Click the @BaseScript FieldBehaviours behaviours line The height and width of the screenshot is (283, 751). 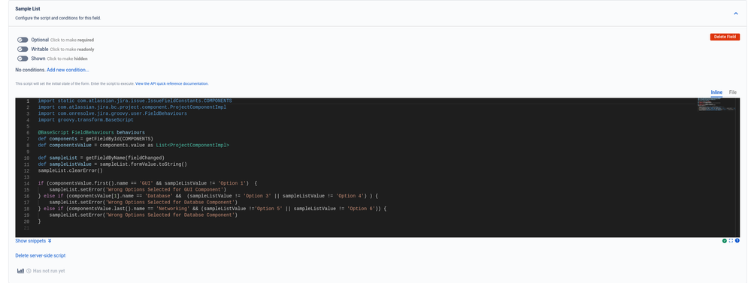click(92, 132)
